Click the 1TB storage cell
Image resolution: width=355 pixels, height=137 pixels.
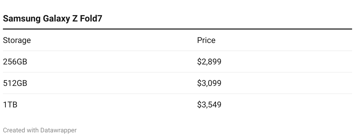click(x=10, y=104)
